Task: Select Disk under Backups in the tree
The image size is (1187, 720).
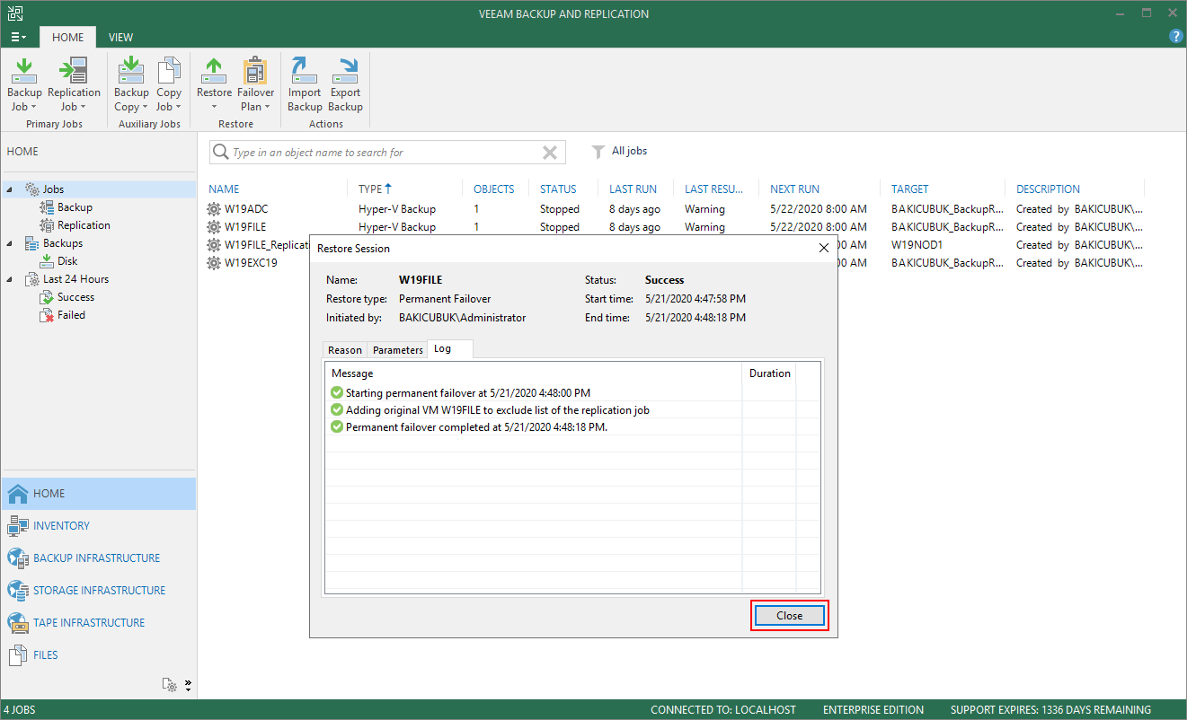Action: (x=67, y=261)
